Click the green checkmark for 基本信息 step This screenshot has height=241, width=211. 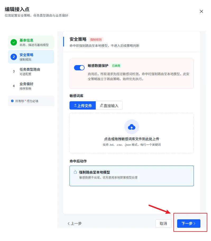14,42
